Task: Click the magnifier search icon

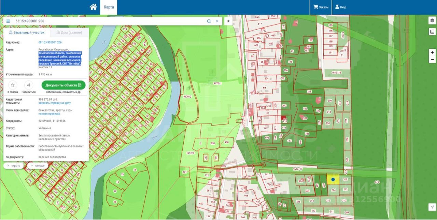Action: [x=209, y=21]
